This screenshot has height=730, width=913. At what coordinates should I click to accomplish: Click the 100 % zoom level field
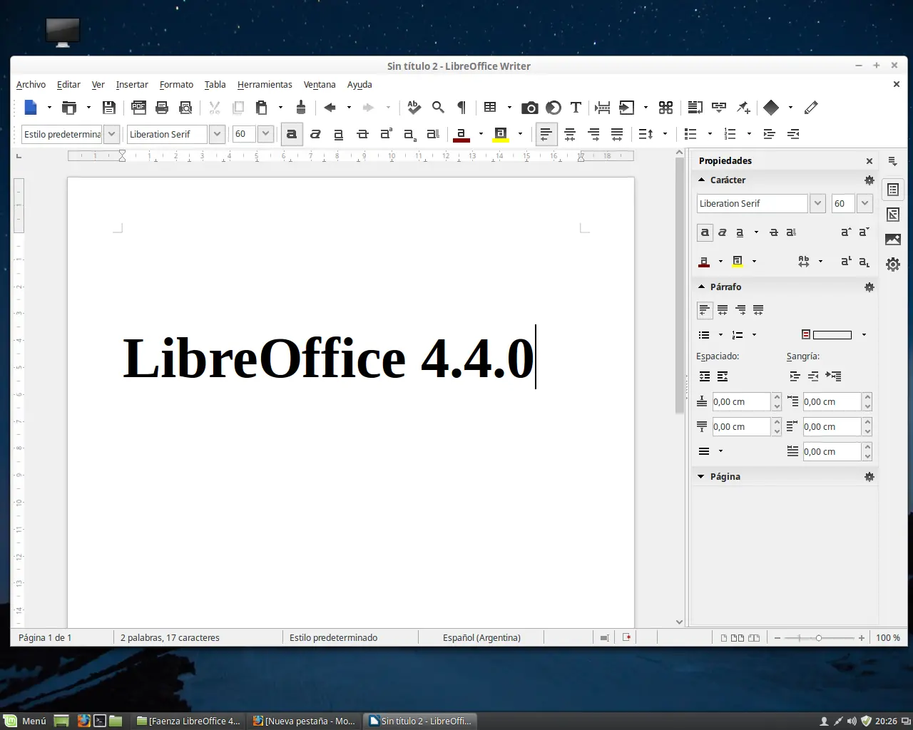[x=888, y=638]
